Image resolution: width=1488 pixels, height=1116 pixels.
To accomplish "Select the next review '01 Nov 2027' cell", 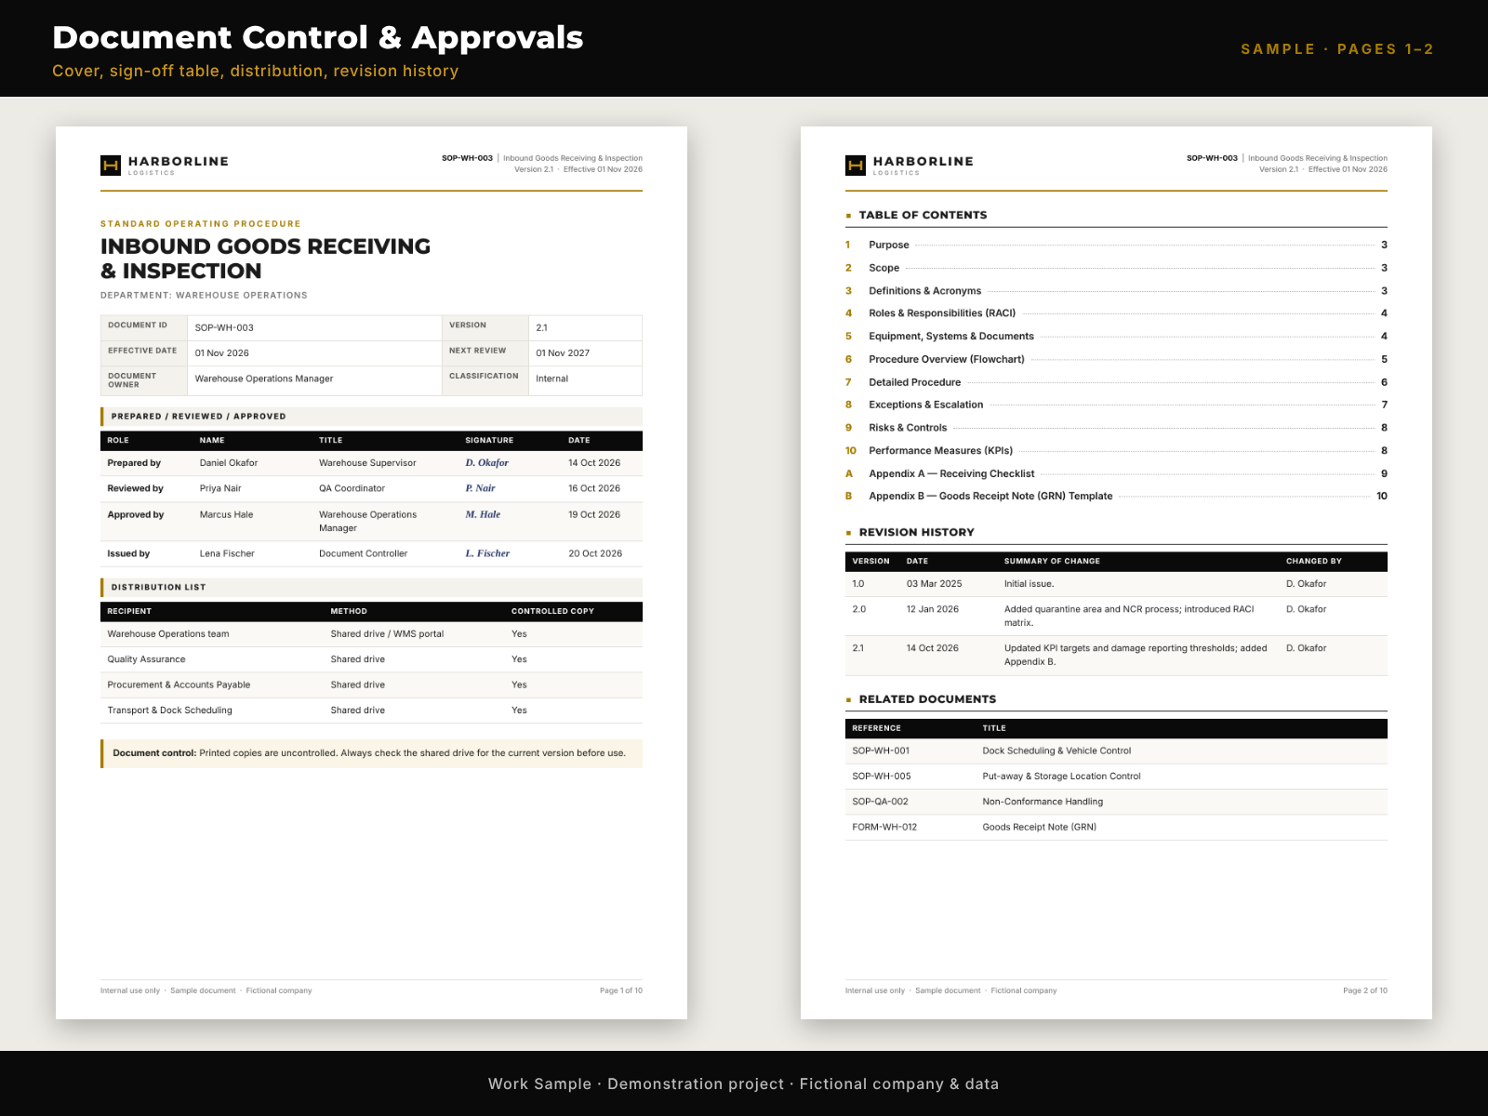I will pos(585,353).
